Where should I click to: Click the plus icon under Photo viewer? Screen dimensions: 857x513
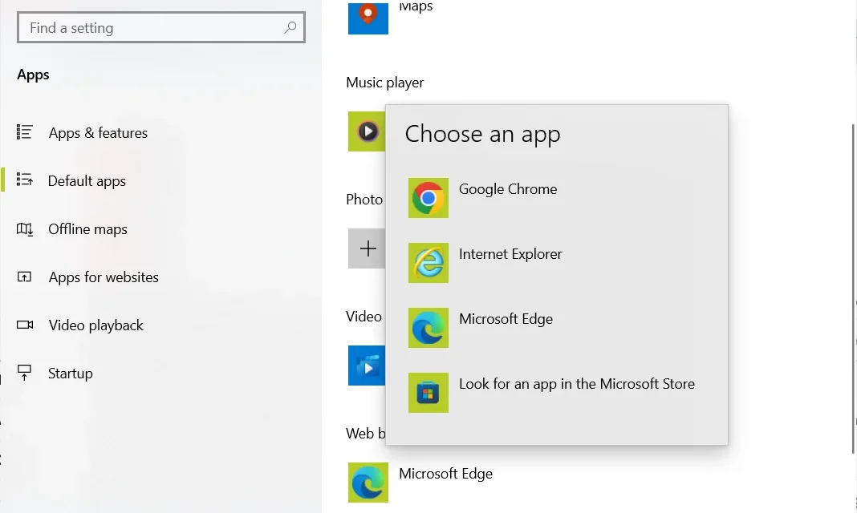tap(367, 248)
